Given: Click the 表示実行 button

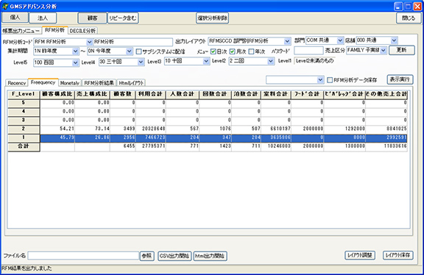Looking at the screenshot, I should point(400,79).
